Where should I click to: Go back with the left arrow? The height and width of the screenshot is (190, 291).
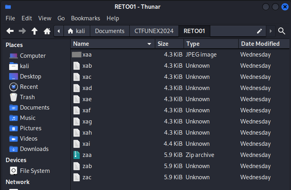point(10,31)
